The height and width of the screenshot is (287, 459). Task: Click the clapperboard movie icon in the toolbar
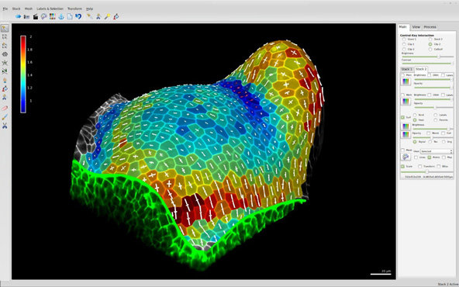pos(35,17)
